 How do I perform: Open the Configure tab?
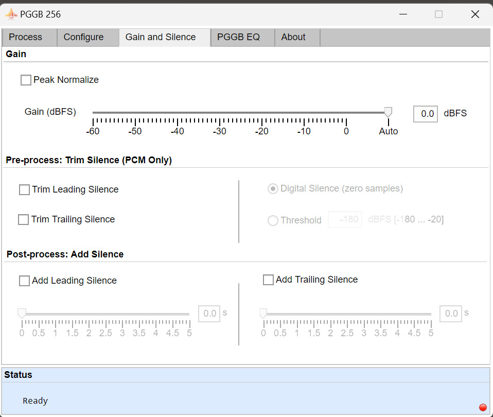tap(83, 37)
